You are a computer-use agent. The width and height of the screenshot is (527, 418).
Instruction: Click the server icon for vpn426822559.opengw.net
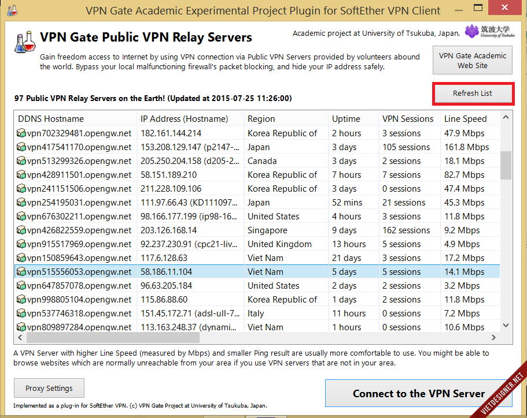pos(21,230)
